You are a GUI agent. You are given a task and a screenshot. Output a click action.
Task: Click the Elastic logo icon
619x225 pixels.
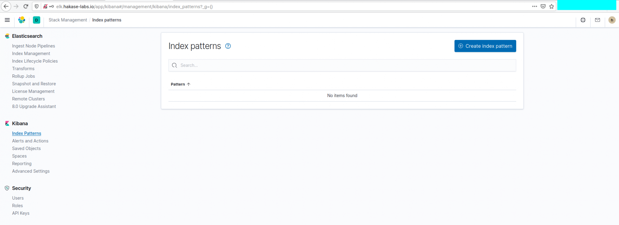pos(22,20)
